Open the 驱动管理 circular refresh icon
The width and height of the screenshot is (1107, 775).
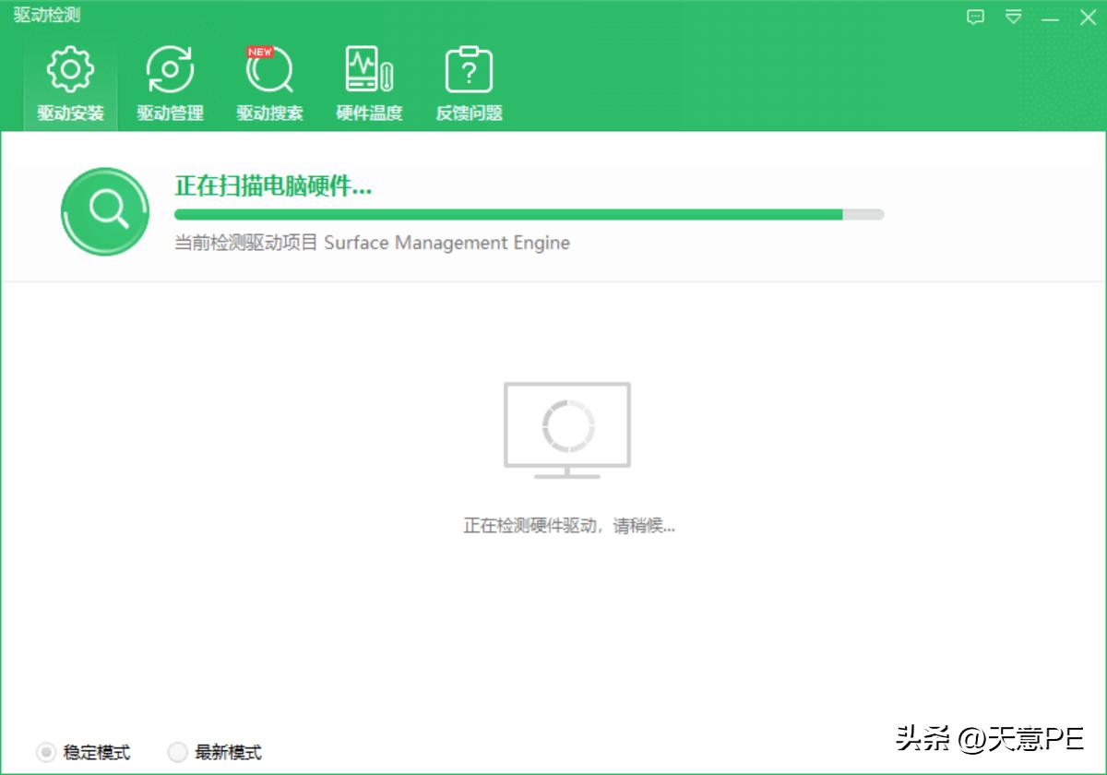[168, 66]
